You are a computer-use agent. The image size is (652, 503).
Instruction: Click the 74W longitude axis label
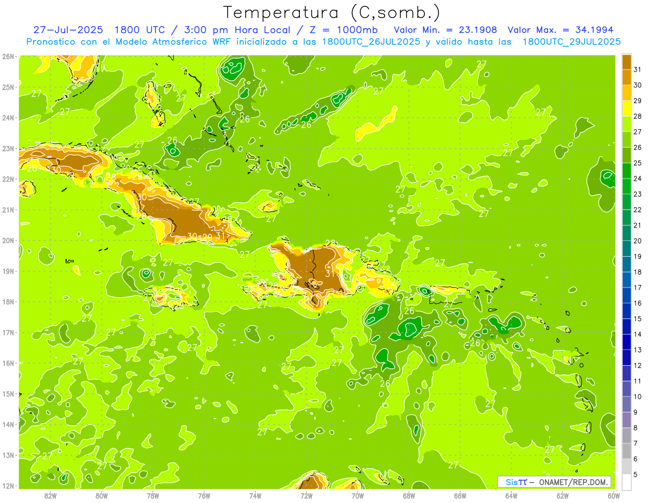pos(255,495)
